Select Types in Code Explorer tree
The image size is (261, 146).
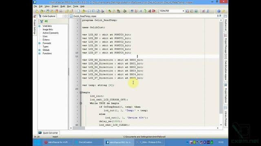tap(45, 47)
